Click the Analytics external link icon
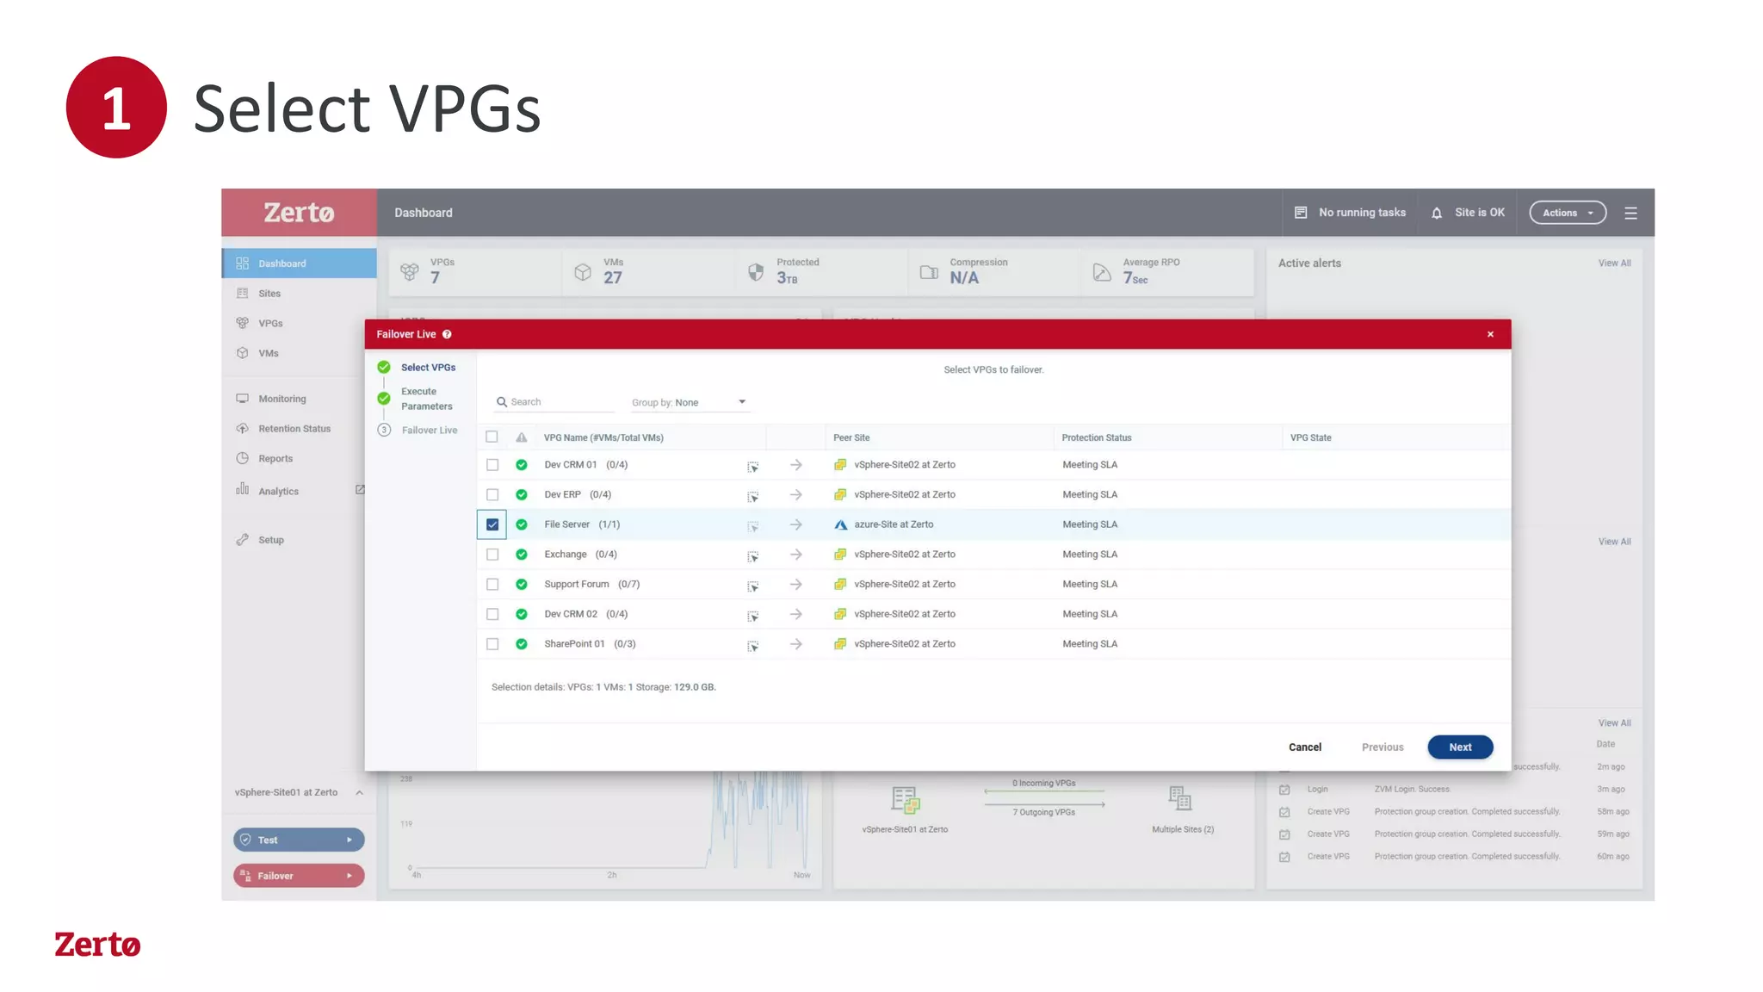The width and height of the screenshot is (1763, 992). coord(360,490)
